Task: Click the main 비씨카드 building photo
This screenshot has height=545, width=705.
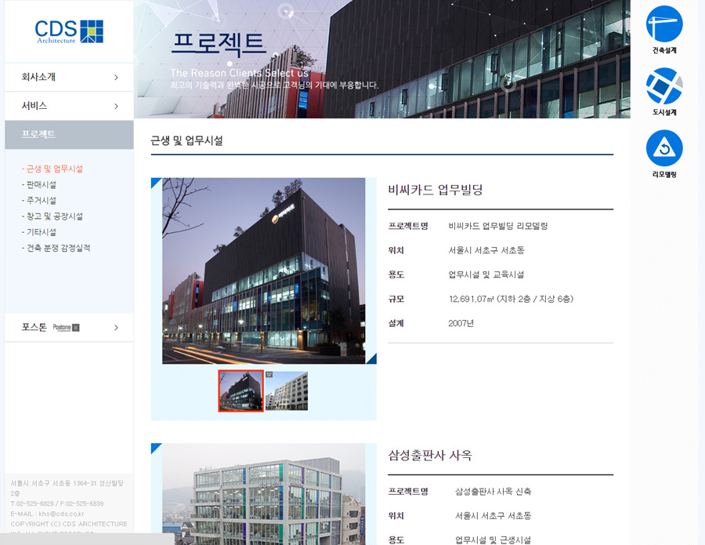Action: (x=264, y=271)
